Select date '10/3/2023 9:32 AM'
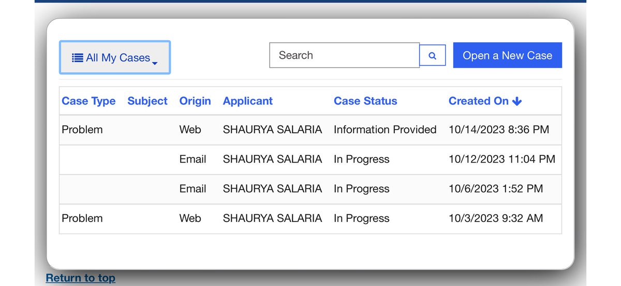The height and width of the screenshot is (286, 621). (x=496, y=218)
